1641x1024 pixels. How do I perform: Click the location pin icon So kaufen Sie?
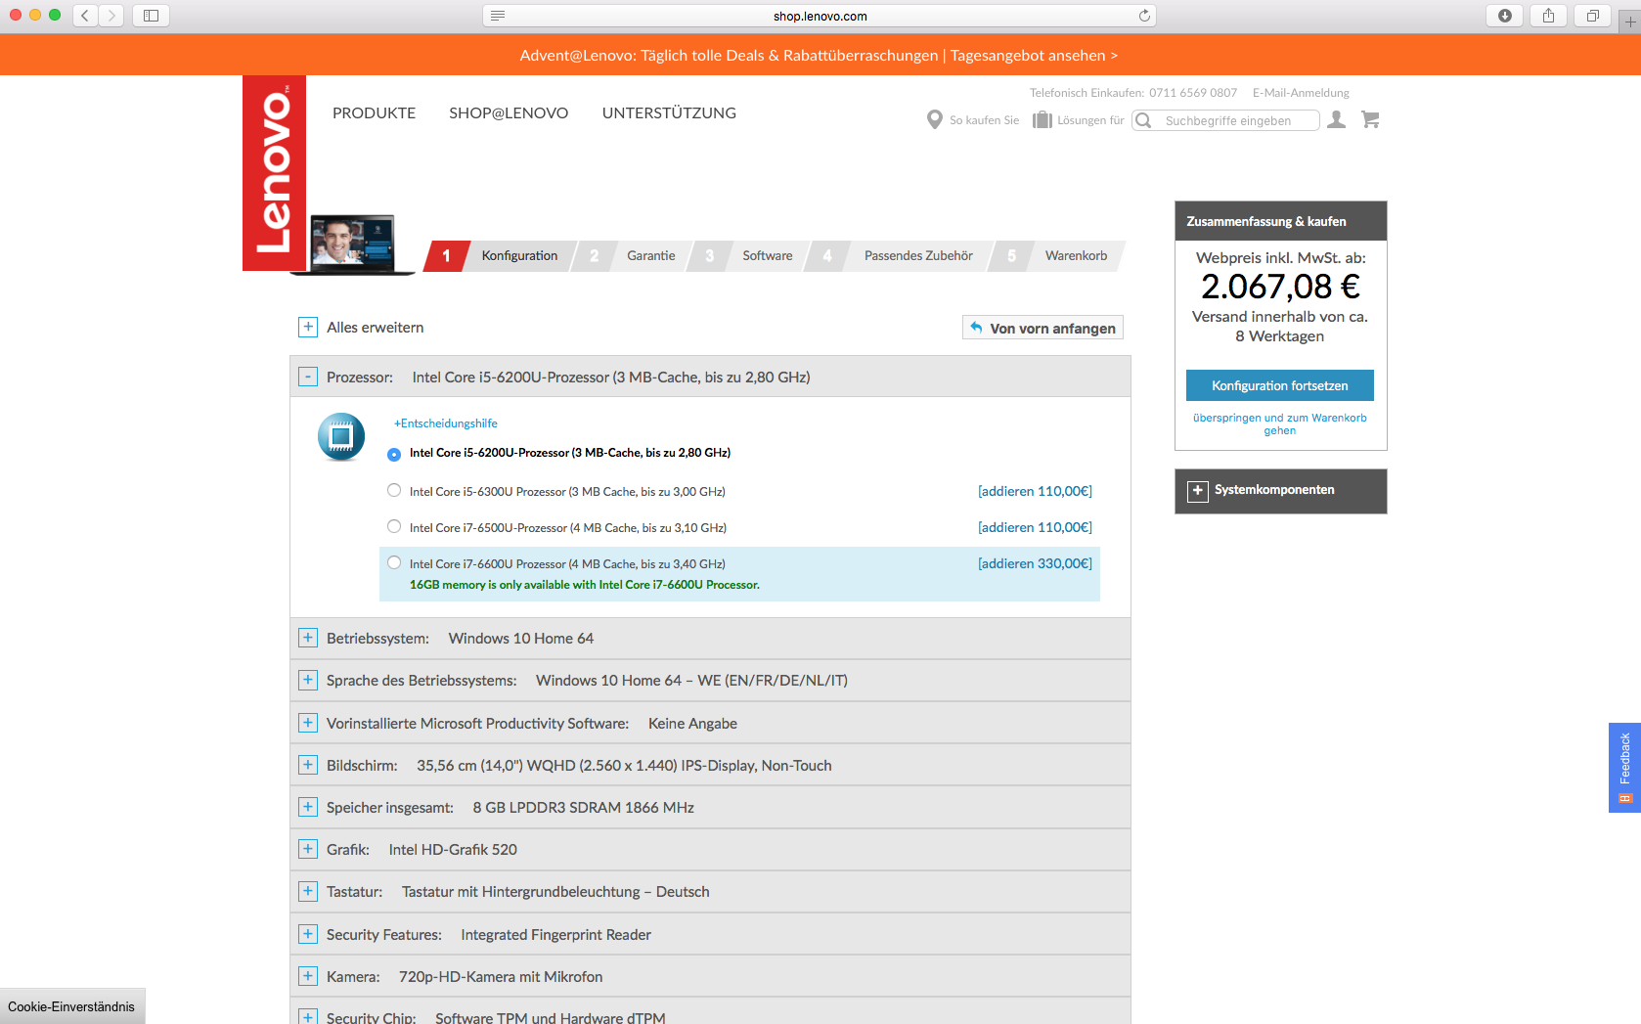(934, 119)
